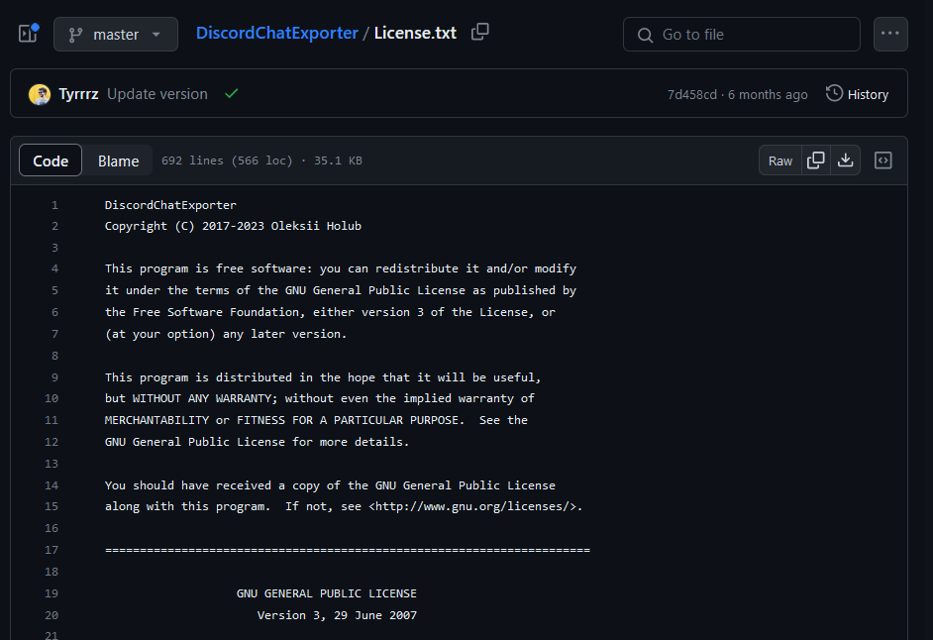Select line number 9
Viewport: 933px width, 640px height.
(54, 377)
